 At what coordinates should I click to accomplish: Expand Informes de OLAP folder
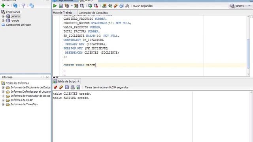coord(3,100)
